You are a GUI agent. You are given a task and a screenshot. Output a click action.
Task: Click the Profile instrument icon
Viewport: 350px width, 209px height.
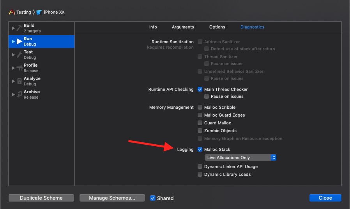pos(19,68)
